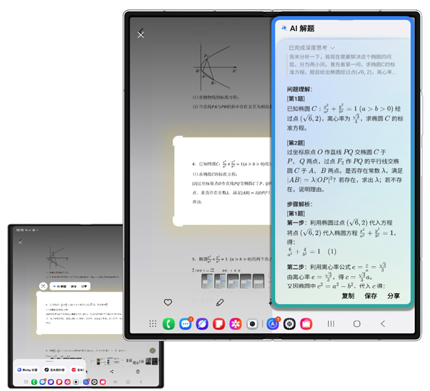Tap the Recents navigation button on large tablet
The width and height of the screenshot is (430, 391).
pos(331,324)
